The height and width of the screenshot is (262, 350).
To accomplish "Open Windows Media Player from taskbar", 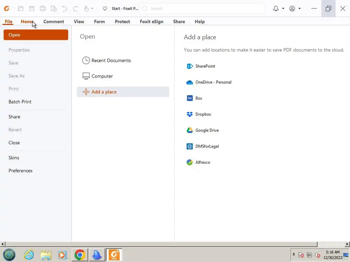I will 63,254.
